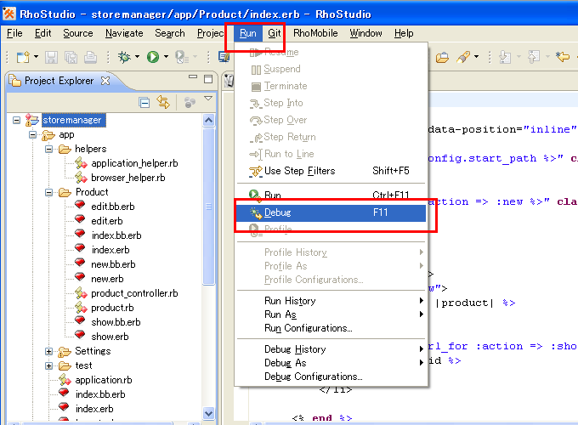The image size is (578, 425).
Task: Select application.rb in the tree
Action: tap(104, 380)
